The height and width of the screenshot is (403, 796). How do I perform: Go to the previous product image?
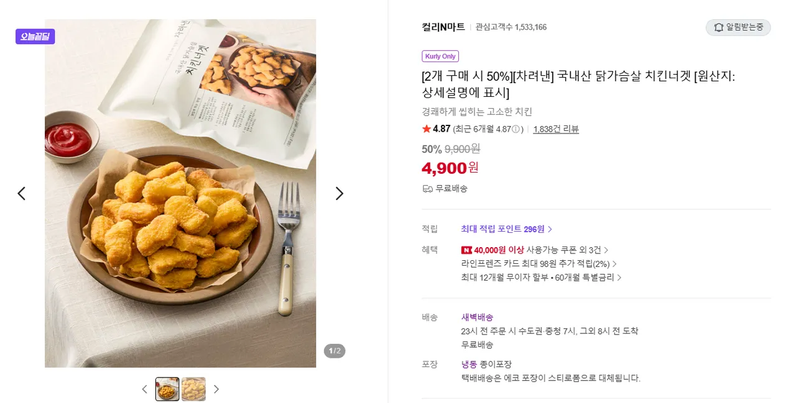coord(21,194)
